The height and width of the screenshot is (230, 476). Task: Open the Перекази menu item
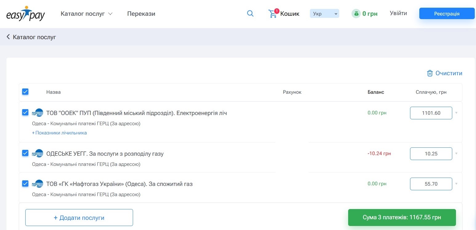(141, 14)
